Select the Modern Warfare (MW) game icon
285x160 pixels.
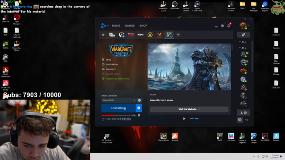[x=140, y=35]
